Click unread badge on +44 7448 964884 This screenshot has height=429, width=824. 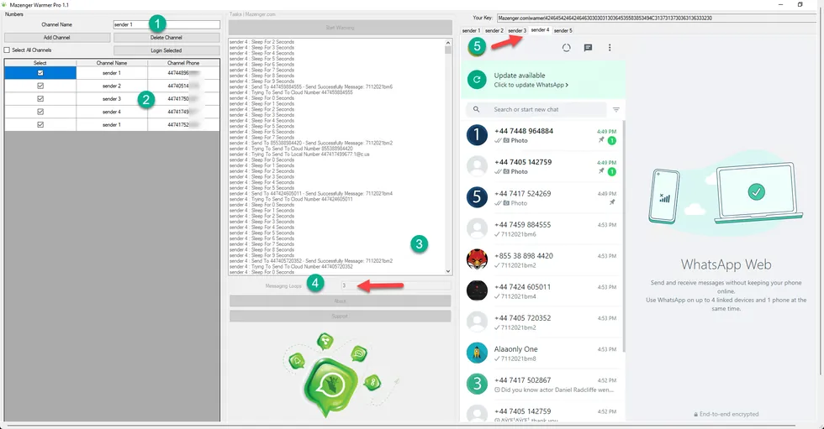(612, 140)
